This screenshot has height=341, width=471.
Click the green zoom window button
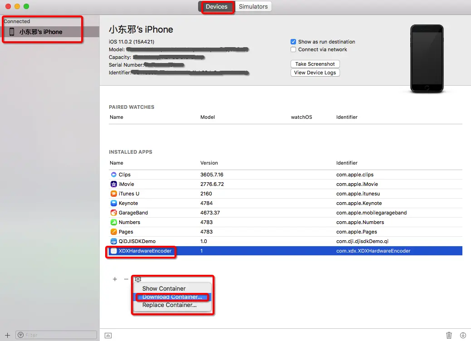(x=26, y=6)
